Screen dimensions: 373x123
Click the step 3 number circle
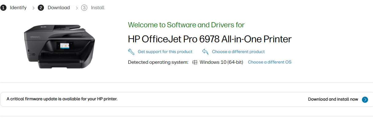84,8
